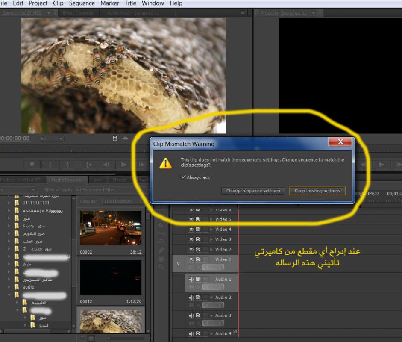The height and width of the screenshot is (342, 402).
Task: Toggle sync lock icon on Video 5 track
Action: (198, 219)
